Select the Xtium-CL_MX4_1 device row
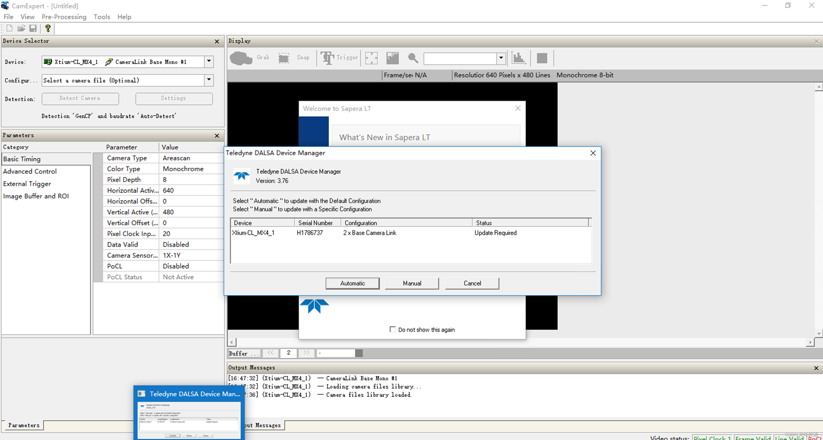Screen dimensions: 823x440 click(253, 233)
